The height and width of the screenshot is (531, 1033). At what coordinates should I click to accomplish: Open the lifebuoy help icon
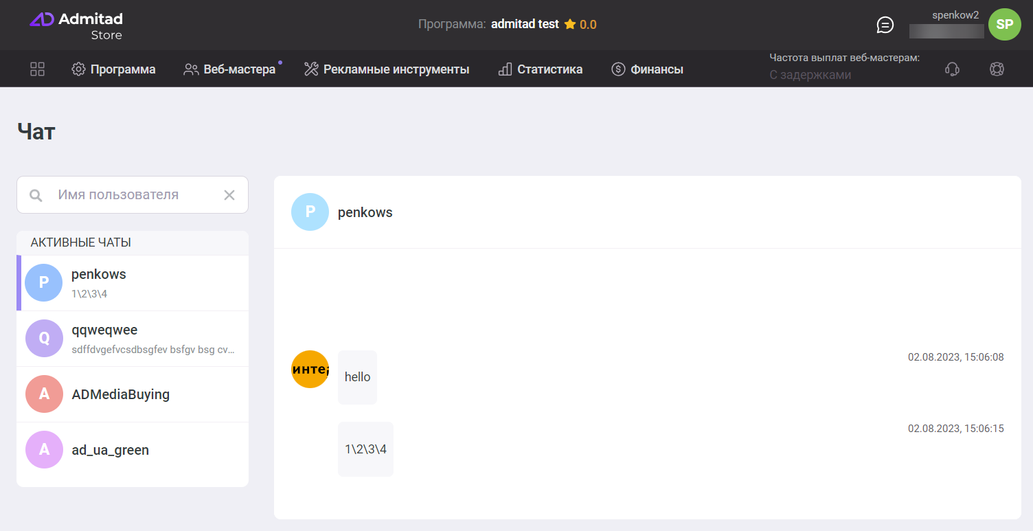(x=997, y=69)
